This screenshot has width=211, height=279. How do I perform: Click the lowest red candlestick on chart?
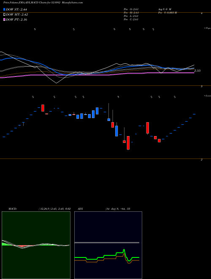click(128, 143)
